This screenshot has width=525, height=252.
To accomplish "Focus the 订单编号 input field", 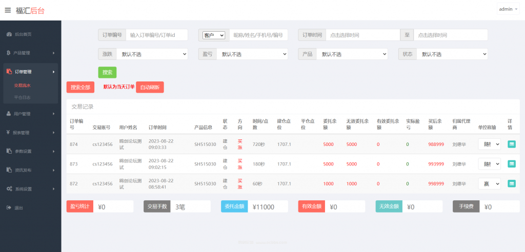I will click(x=157, y=35).
